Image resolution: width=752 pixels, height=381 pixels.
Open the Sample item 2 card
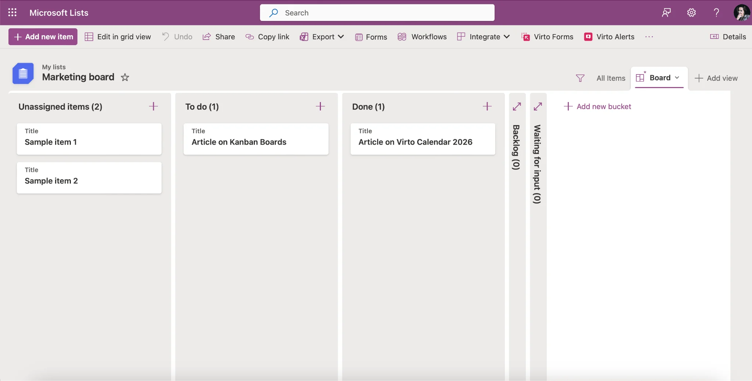[89, 178]
